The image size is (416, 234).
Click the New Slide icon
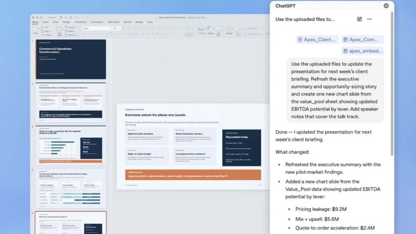(x=59, y=29)
